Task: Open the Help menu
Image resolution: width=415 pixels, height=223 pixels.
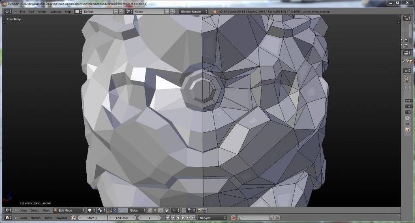Action: pyautogui.click(x=68, y=12)
